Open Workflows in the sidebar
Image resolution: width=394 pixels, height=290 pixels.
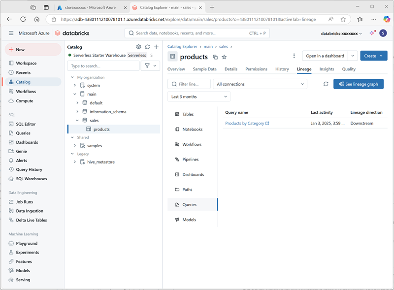coord(26,91)
